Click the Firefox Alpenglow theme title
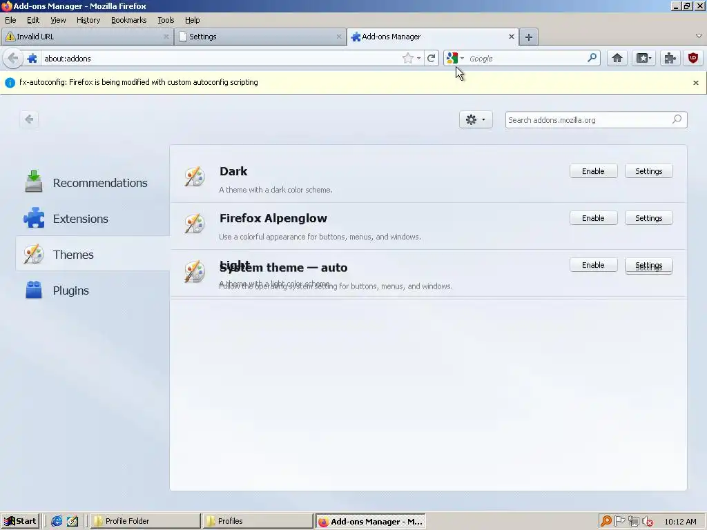The image size is (707, 530). [273, 218]
